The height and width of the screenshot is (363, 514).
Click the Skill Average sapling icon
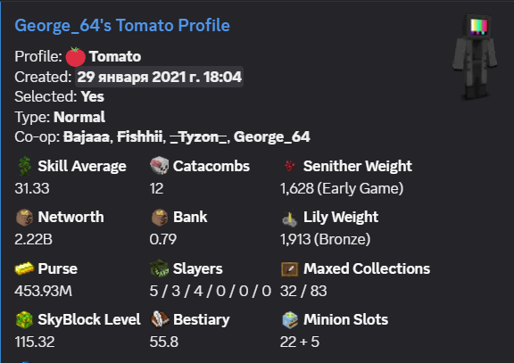click(x=25, y=166)
